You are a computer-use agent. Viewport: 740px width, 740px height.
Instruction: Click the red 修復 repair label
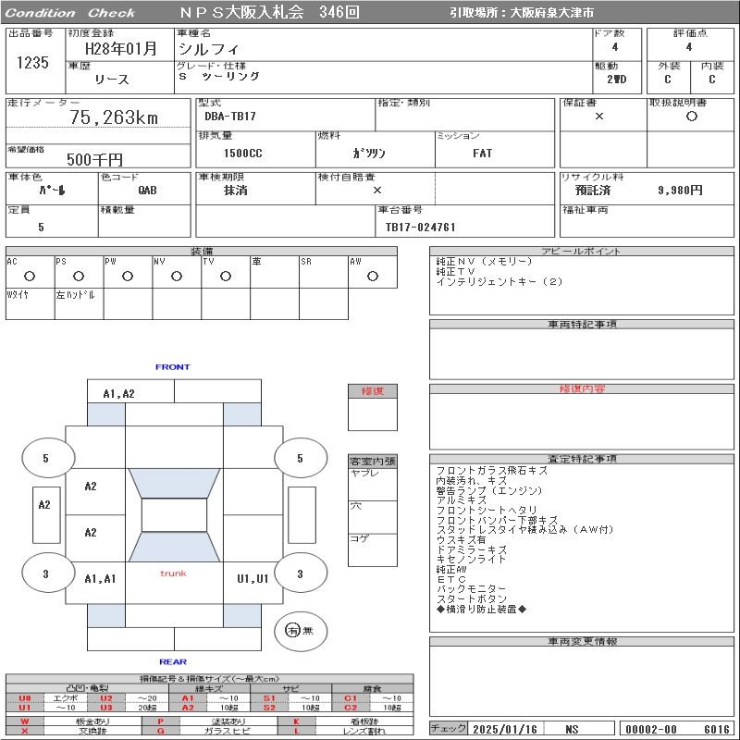[x=372, y=391]
